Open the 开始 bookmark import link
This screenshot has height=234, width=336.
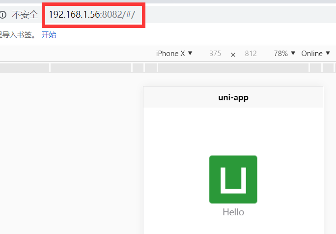[49, 34]
